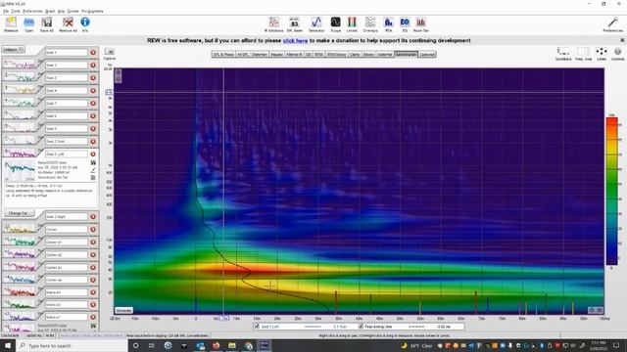Switch to the Impulse tab

click(277, 55)
